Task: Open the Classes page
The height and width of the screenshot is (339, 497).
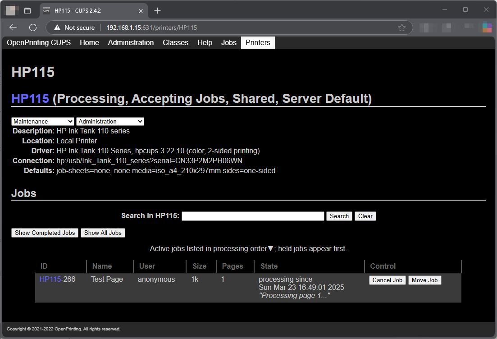Action: [x=175, y=42]
